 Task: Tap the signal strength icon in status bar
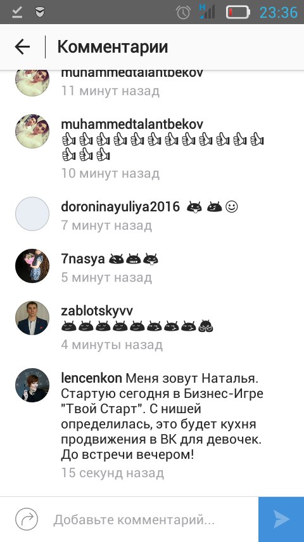click(207, 12)
